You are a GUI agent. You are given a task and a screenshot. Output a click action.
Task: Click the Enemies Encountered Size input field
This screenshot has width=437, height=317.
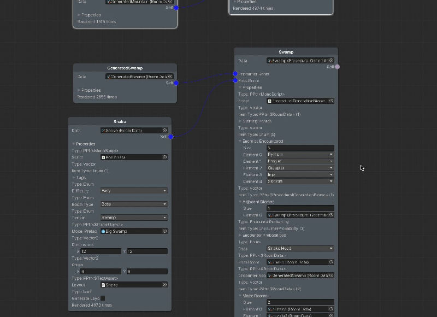(x=300, y=148)
